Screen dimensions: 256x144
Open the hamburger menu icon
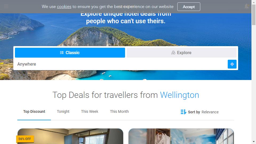(6, 6)
